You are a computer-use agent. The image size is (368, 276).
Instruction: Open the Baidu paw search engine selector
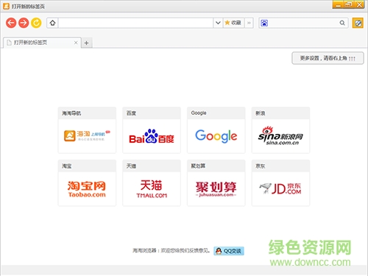point(264,23)
